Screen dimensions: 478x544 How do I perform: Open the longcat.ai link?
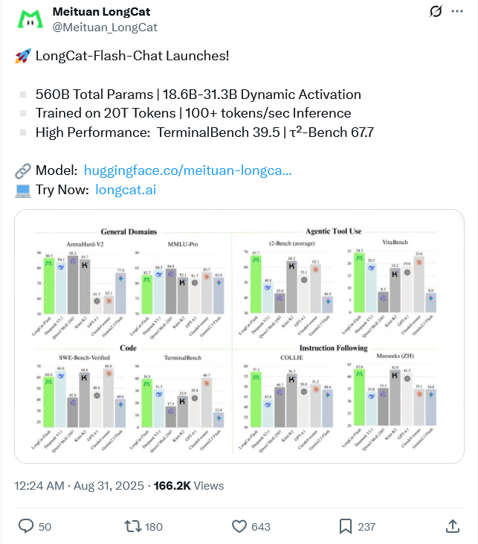(x=126, y=190)
